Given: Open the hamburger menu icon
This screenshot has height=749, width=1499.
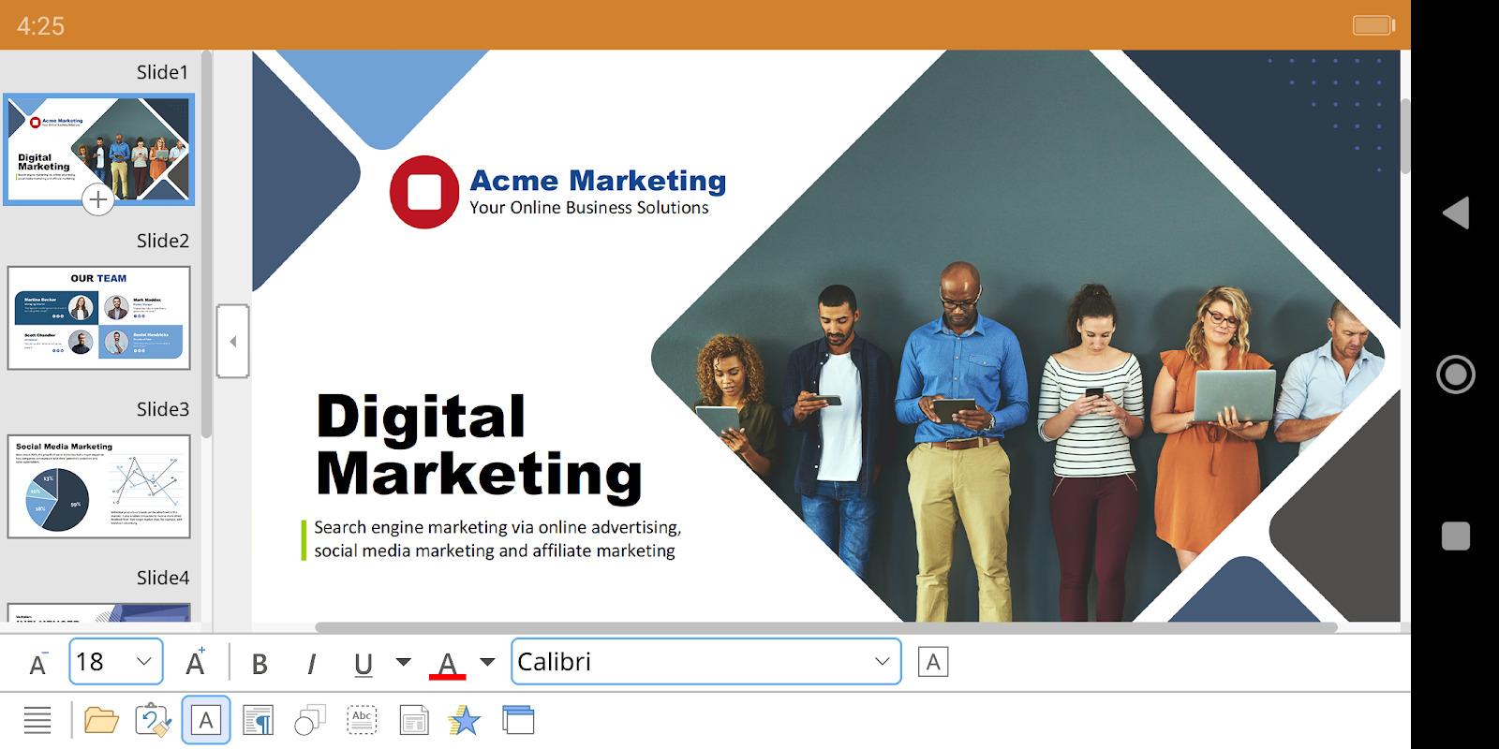Looking at the screenshot, I should pyautogui.click(x=37, y=720).
